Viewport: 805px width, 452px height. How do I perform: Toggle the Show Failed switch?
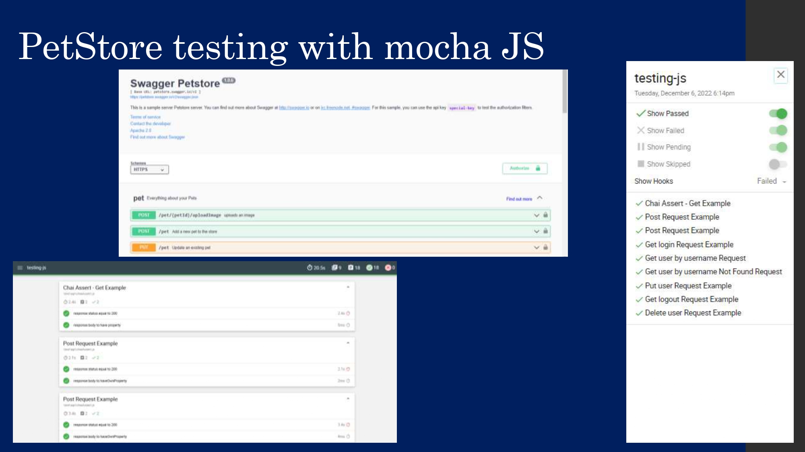pos(778,130)
